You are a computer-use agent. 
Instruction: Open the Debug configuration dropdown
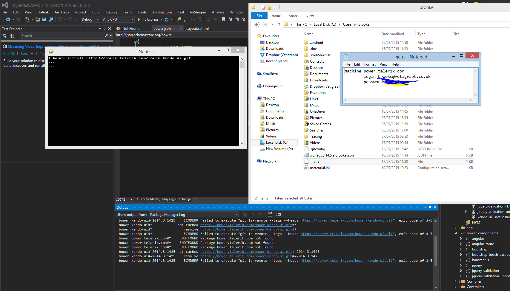click(x=90, y=19)
